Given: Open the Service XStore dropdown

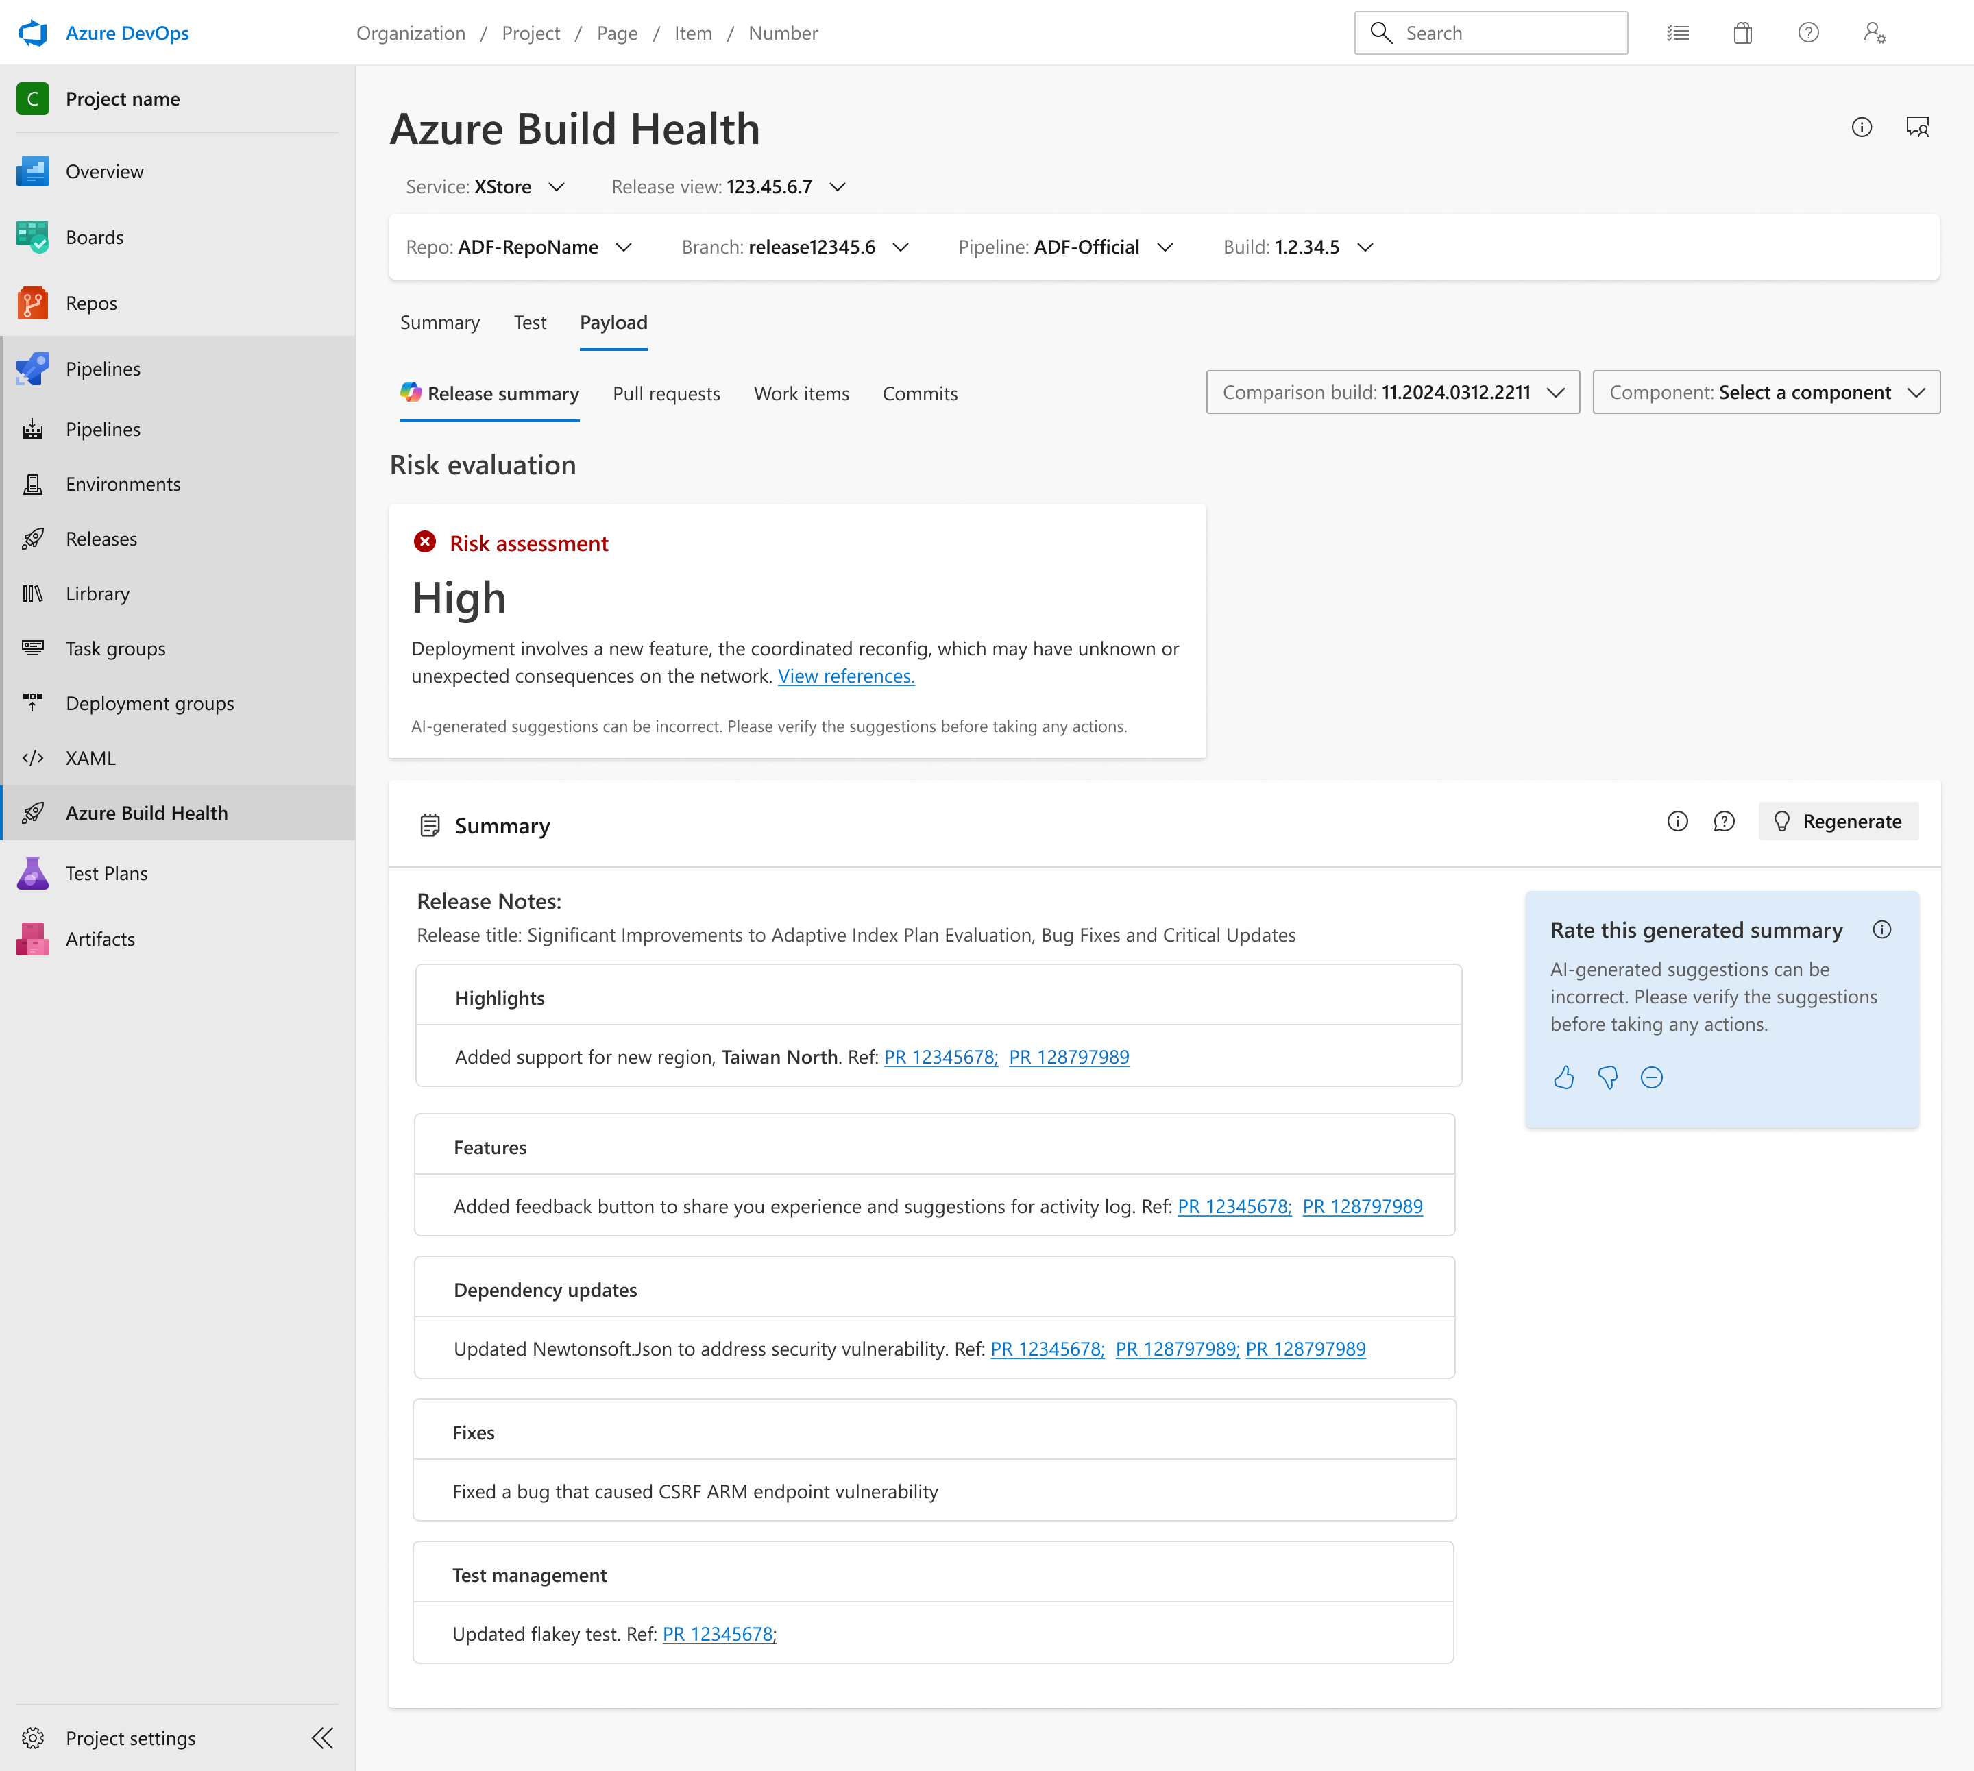Looking at the screenshot, I should pyautogui.click(x=485, y=187).
